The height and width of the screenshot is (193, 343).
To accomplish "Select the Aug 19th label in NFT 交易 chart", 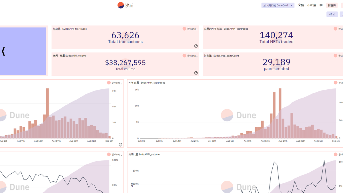I will click(x=283, y=141).
